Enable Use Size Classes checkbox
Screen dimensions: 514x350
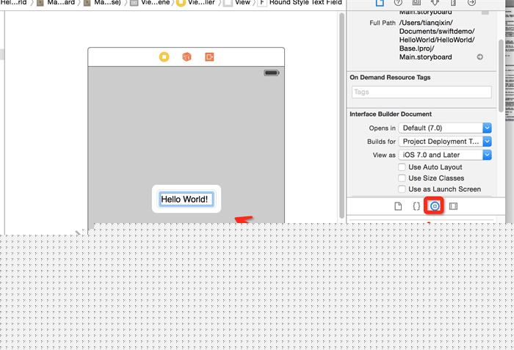(402, 178)
